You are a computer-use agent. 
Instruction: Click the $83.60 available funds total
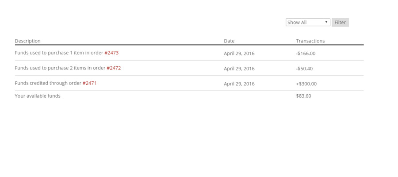click(x=303, y=96)
